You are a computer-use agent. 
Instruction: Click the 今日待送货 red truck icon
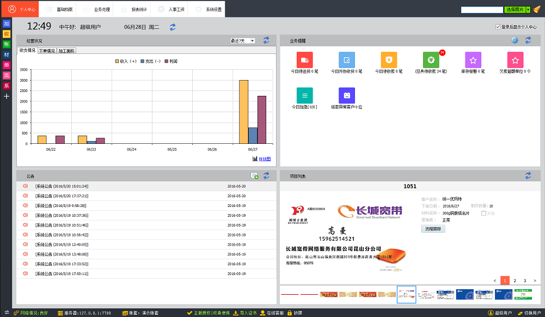click(305, 60)
